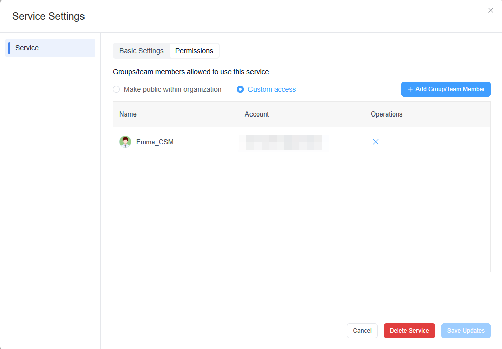Image resolution: width=502 pixels, height=349 pixels.
Task: Click the Save Updates button
Action: click(x=466, y=331)
